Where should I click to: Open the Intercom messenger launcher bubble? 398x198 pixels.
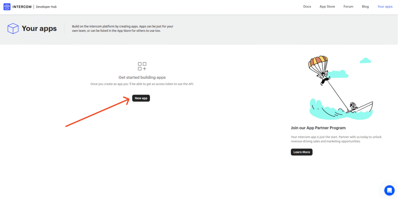coord(389,190)
